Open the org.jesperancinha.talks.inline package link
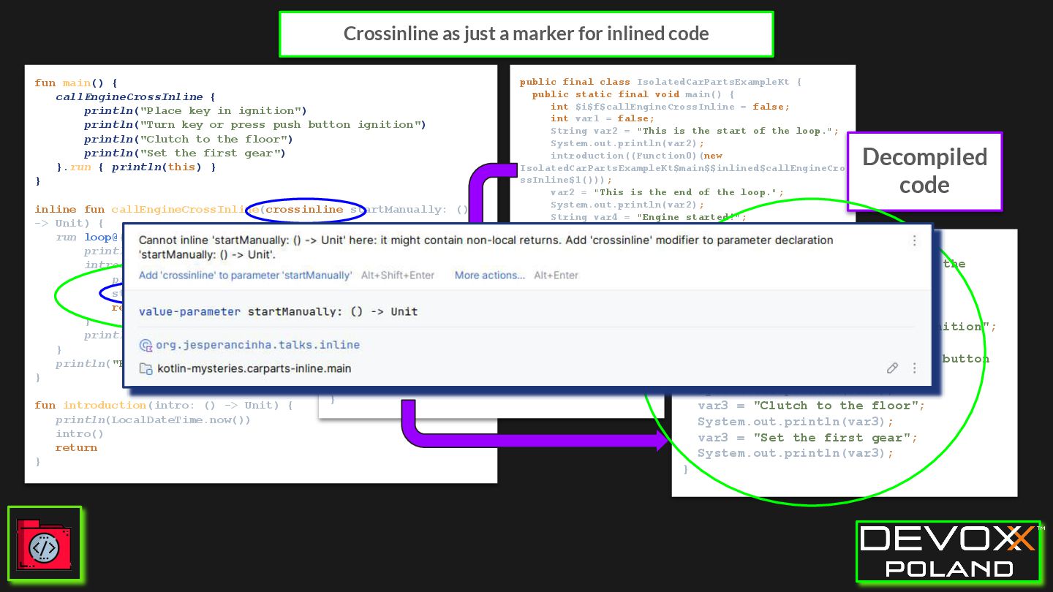 pyautogui.click(x=258, y=345)
